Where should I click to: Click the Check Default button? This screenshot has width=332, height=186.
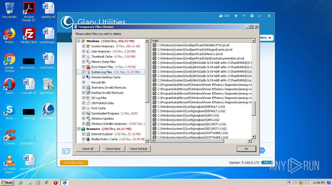(139, 149)
